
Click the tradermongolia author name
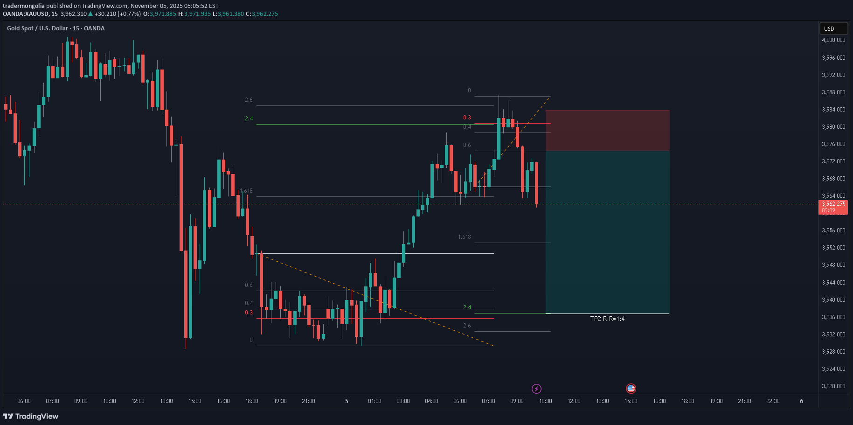coord(24,6)
